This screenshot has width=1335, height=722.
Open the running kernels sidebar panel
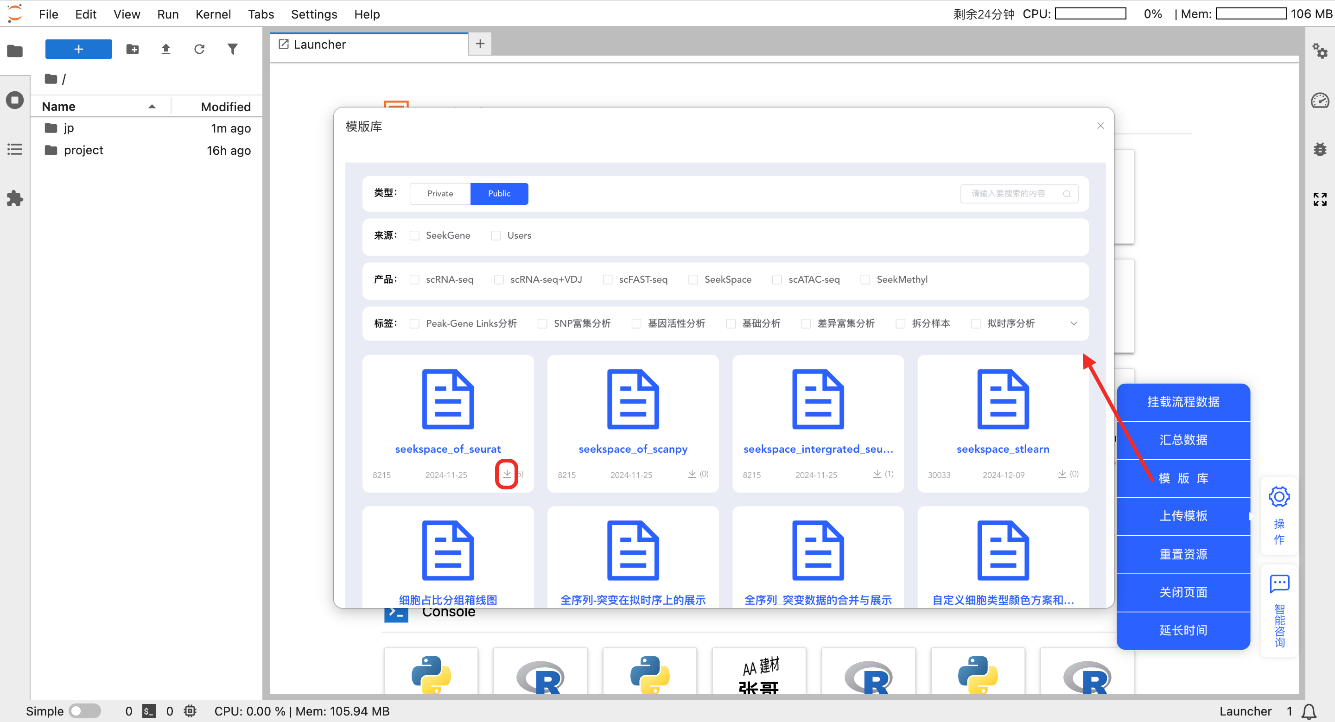click(14, 100)
